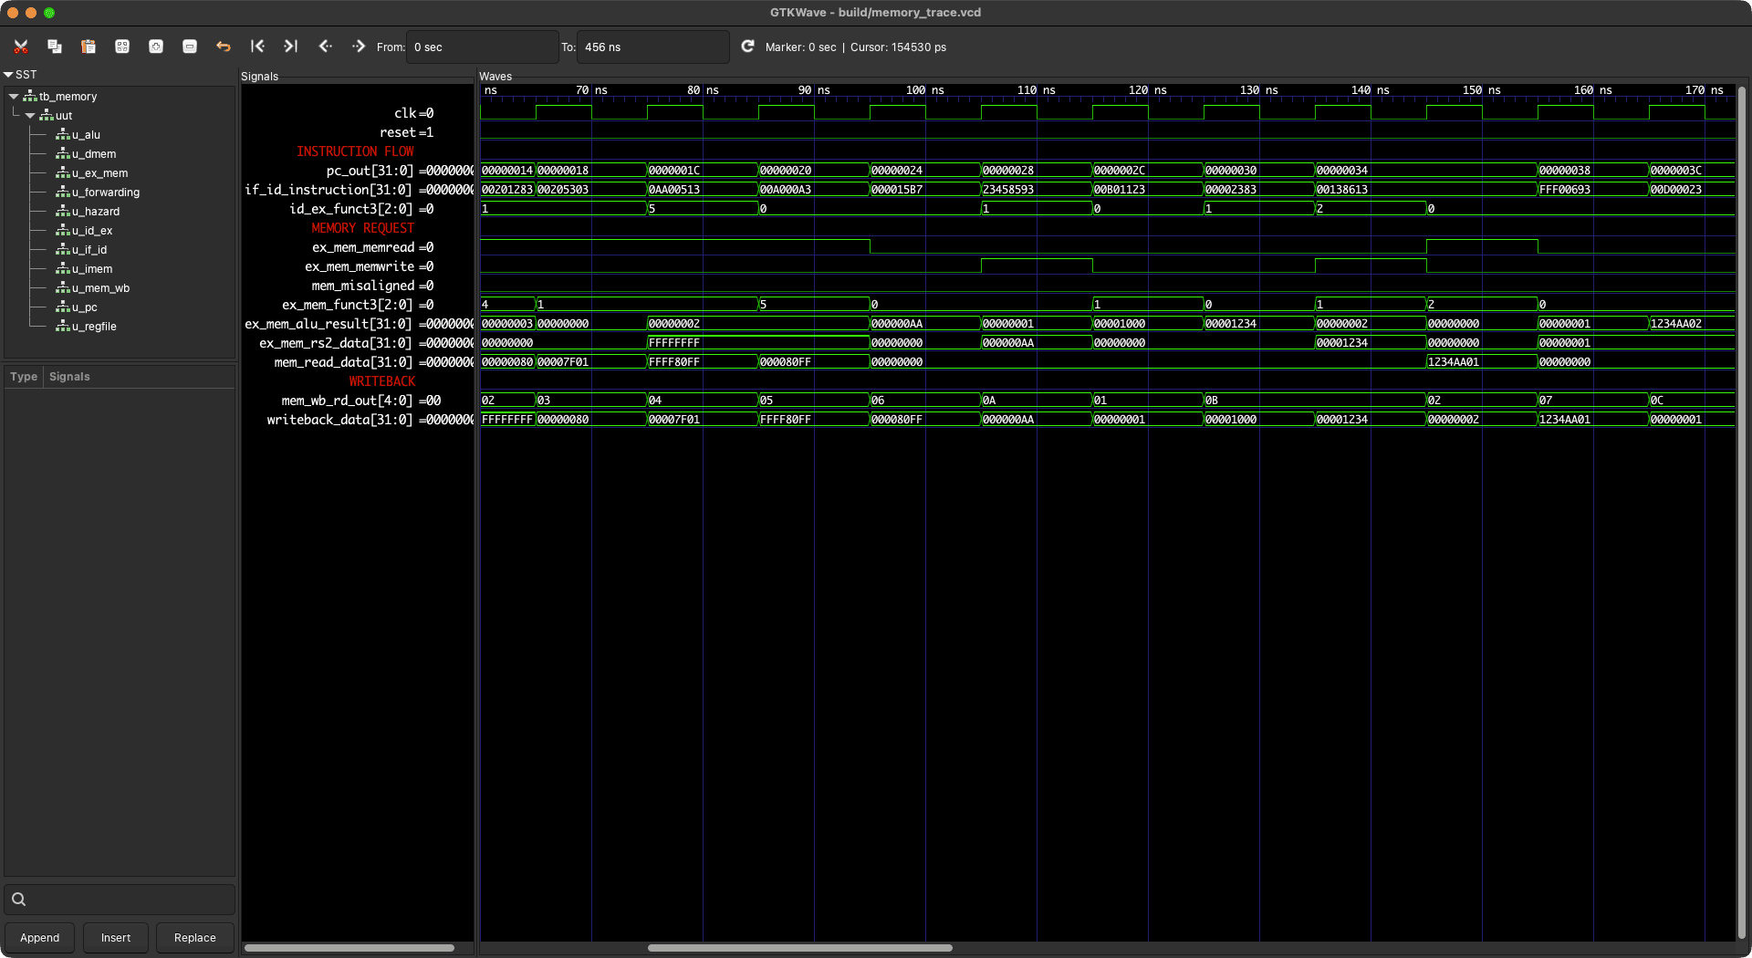Click the Zoom Fit icon

(122, 47)
